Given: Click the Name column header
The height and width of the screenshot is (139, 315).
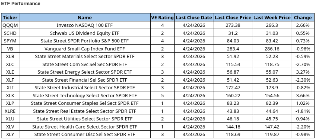Looking at the screenshot, I should point(85,18).
